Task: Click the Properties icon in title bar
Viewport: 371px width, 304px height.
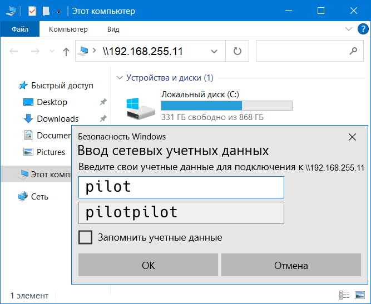Action: (32, 11)
